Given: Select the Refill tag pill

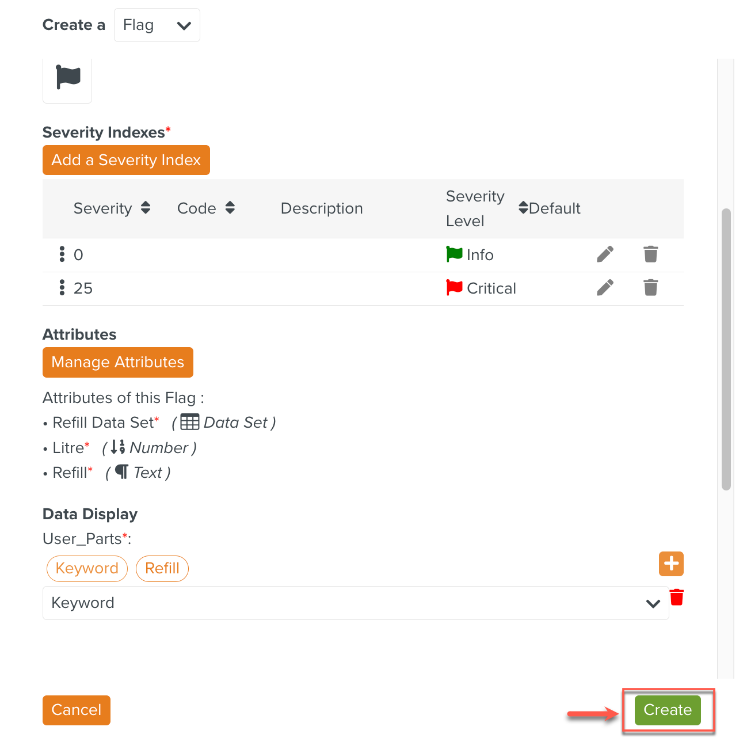Looking at the screenshot, I should [x=162, y=569].
